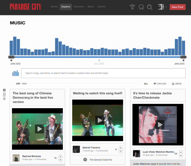Play the Waiting to watch video

pyautogui.click(x=100, y=120)
